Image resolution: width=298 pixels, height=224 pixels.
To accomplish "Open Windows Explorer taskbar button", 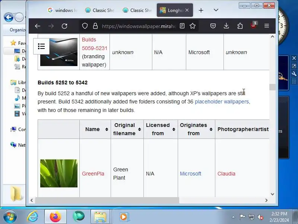I will (x=100, y=217).
